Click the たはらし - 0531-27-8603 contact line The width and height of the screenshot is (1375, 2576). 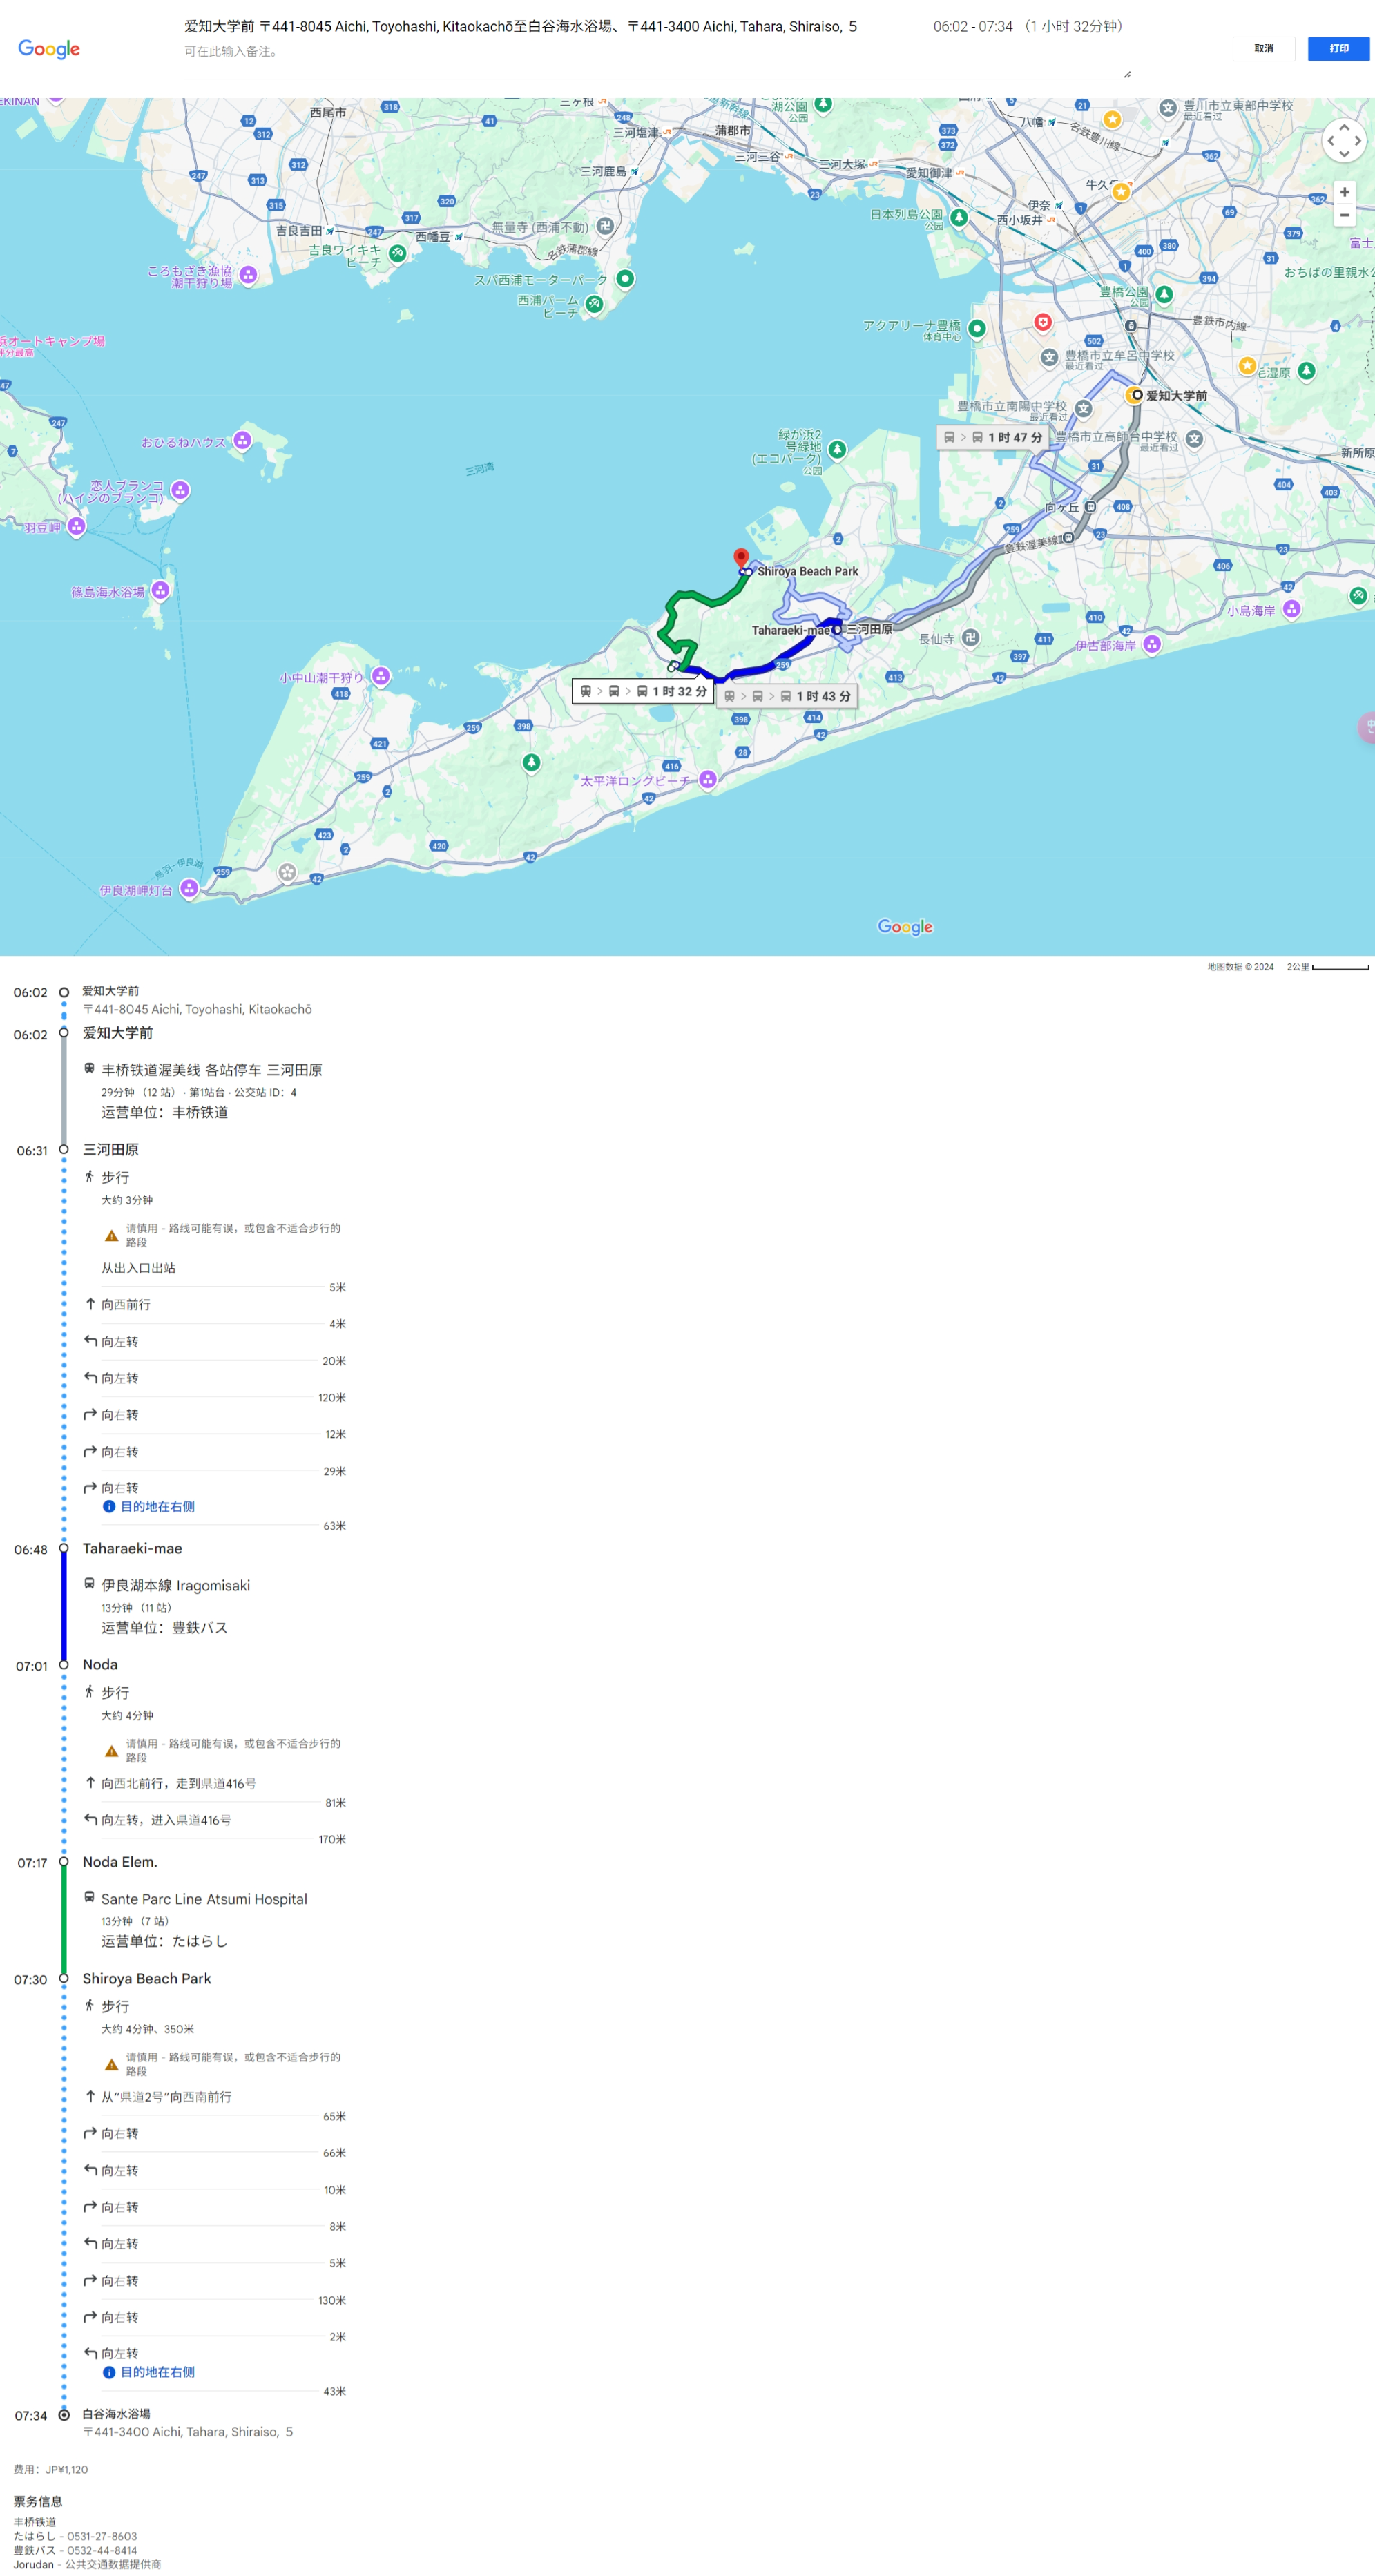click(75, 2536)
